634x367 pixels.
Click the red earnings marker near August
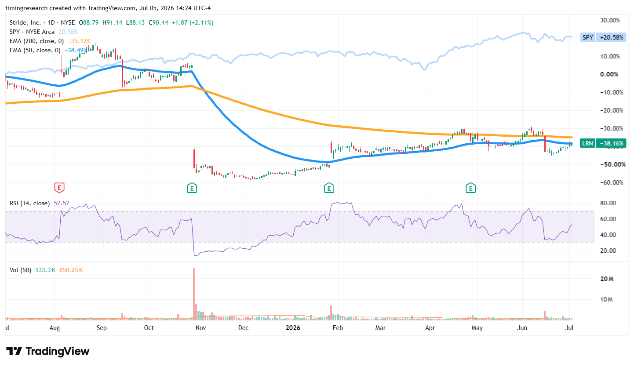coord(59,188)
